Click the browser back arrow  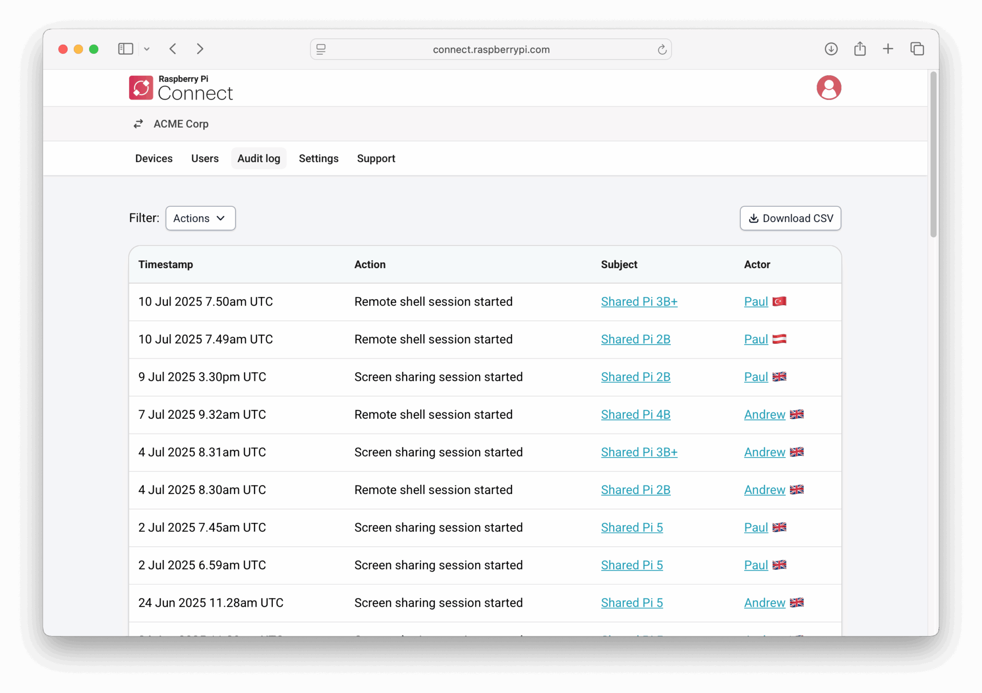click(173, 48)
